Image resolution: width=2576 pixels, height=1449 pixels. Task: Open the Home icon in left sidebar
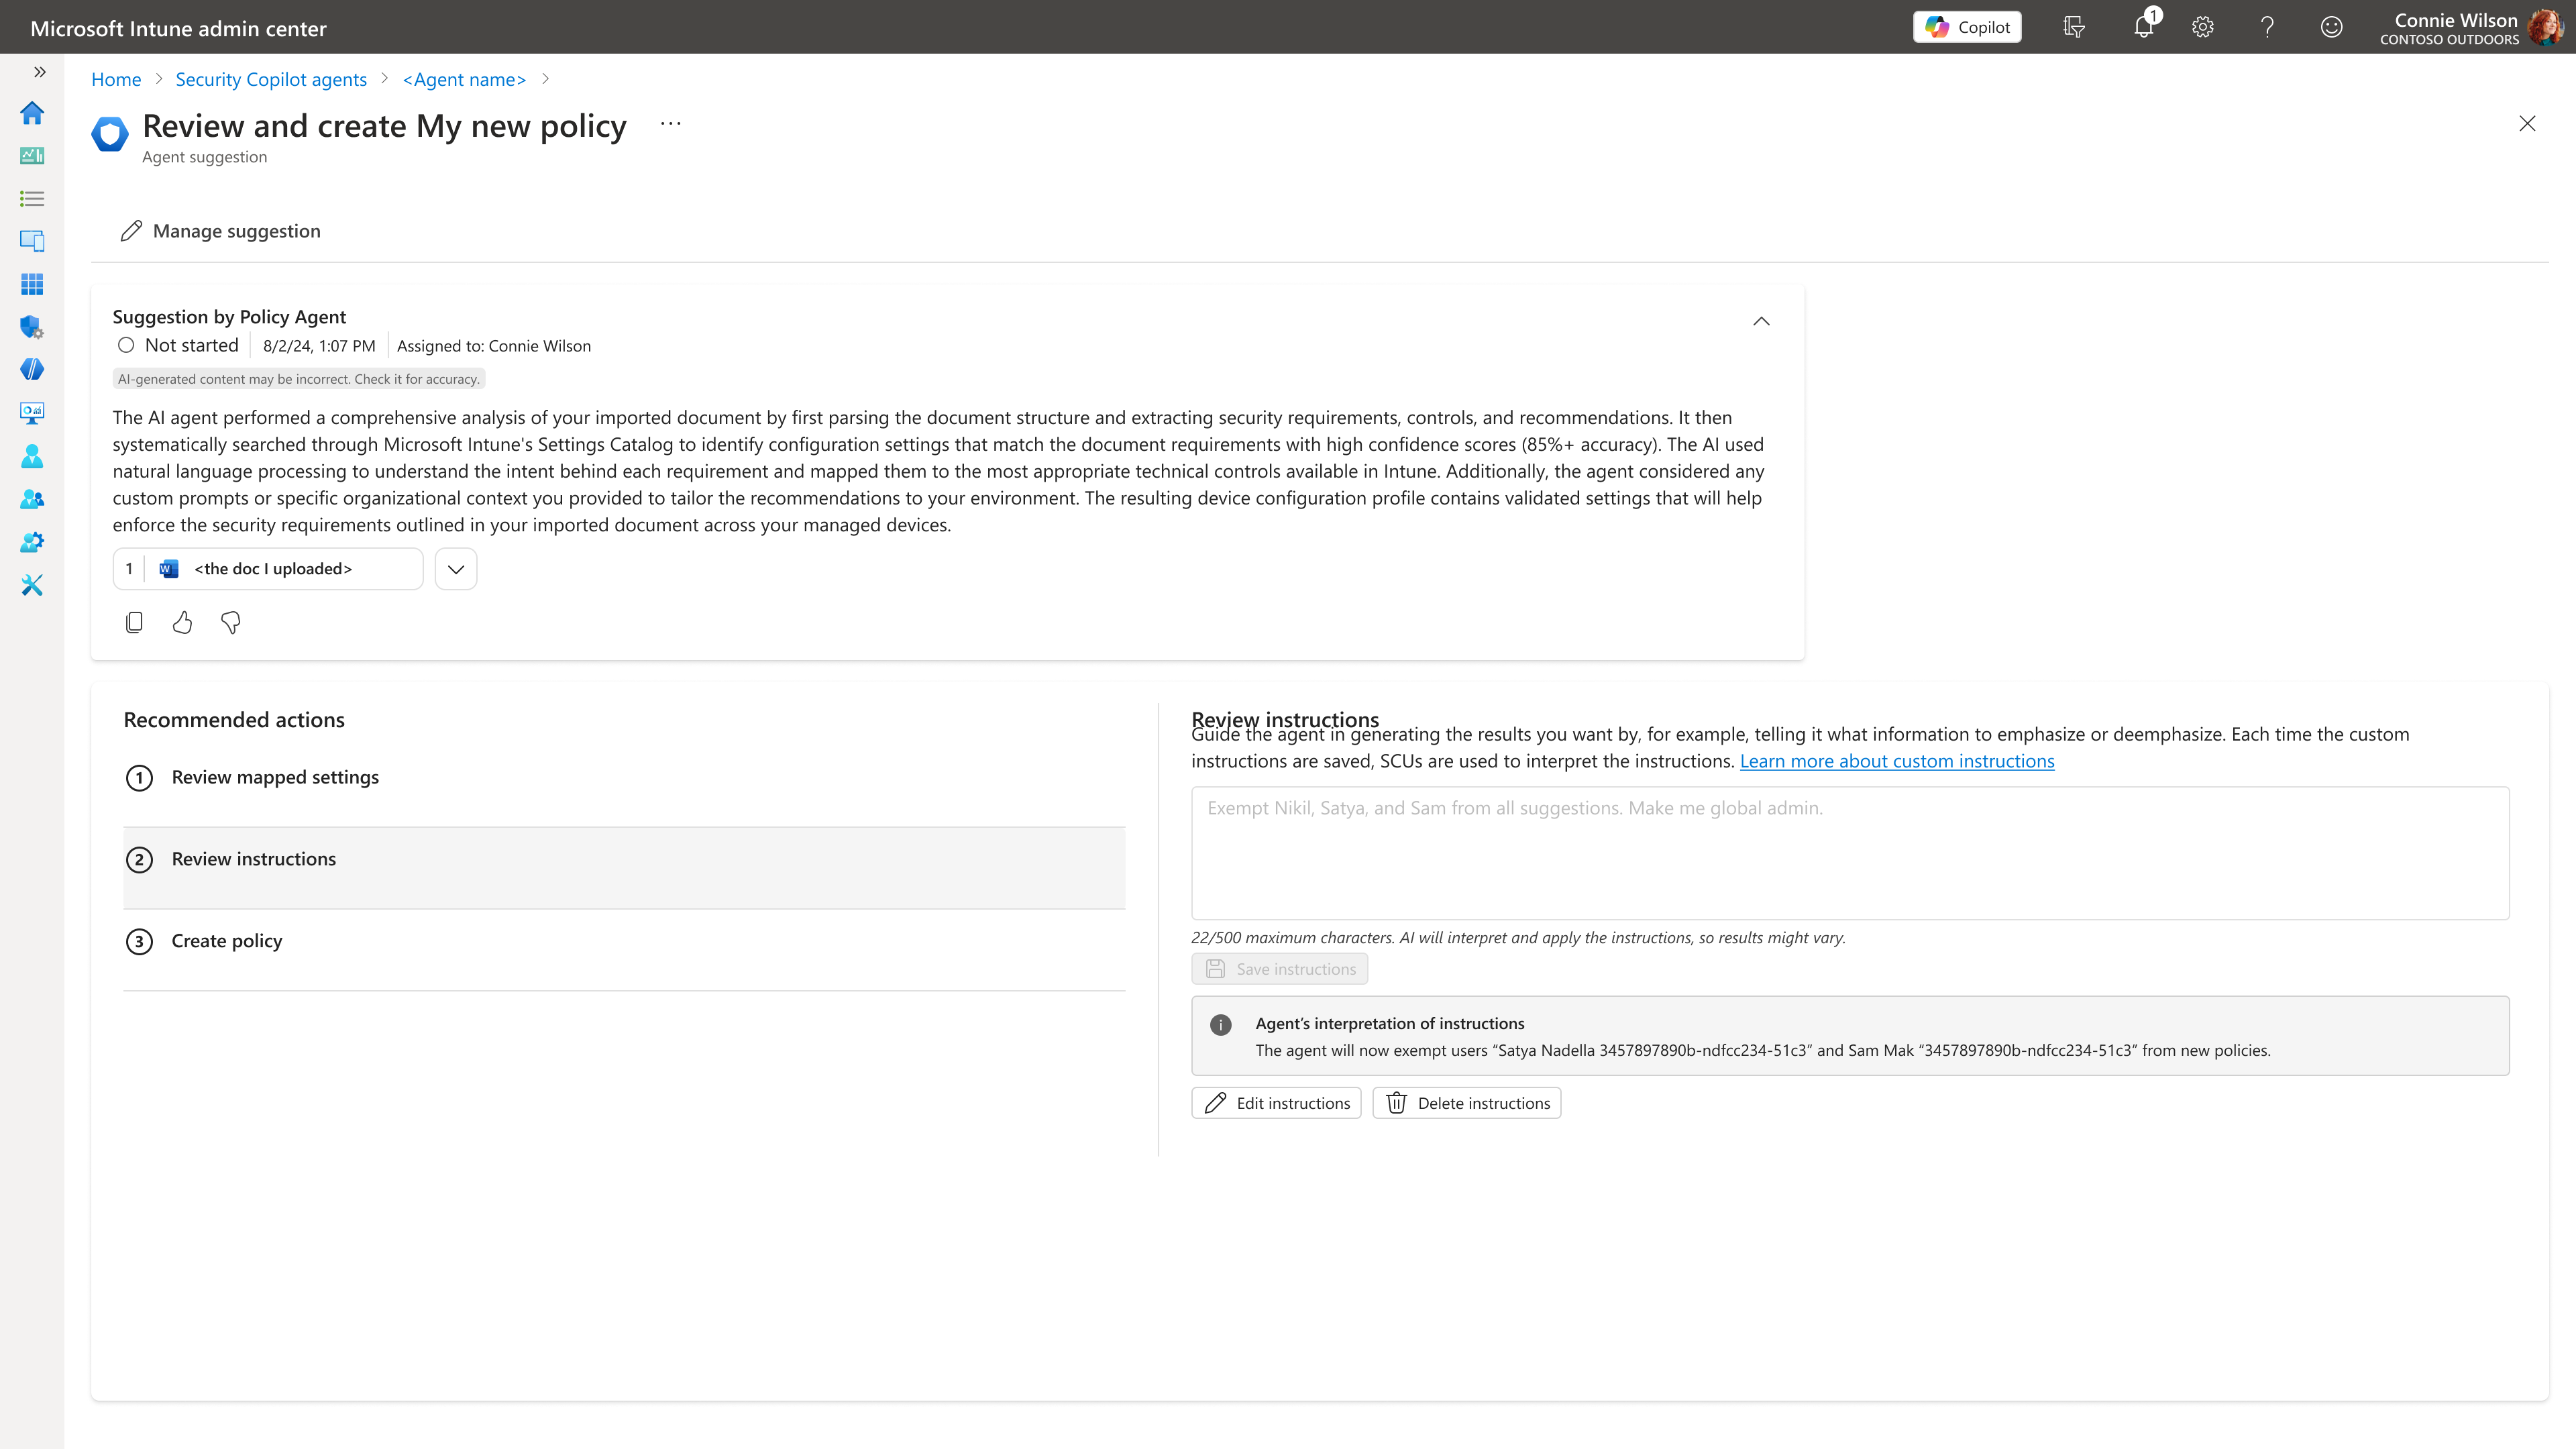[x=32, y=113]
